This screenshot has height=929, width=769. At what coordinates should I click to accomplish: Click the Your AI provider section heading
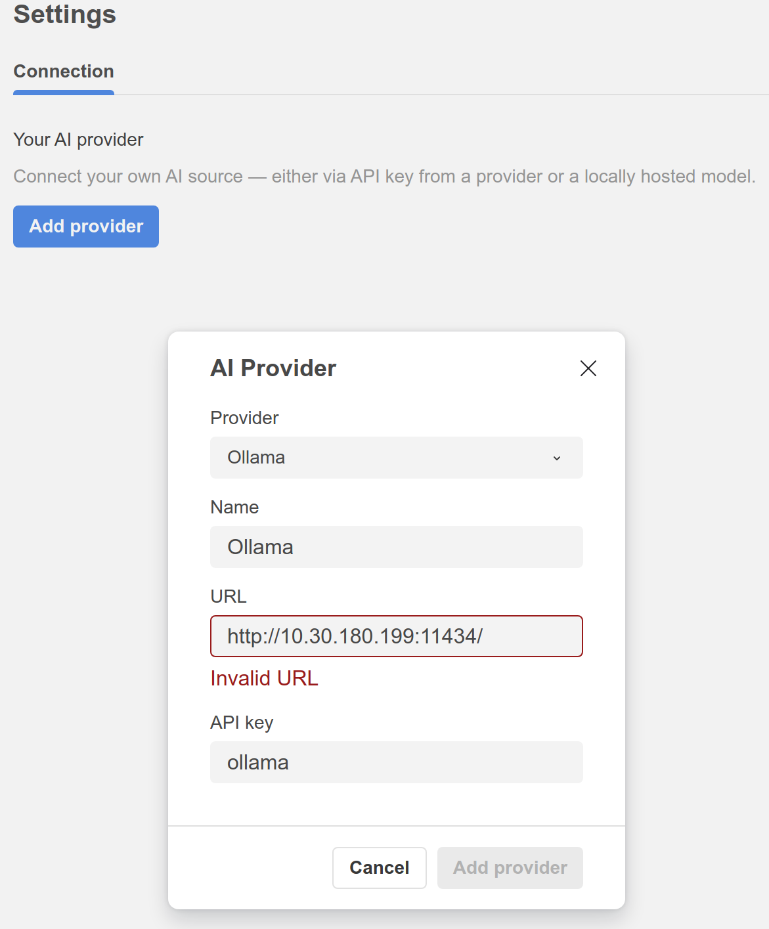(78, 140)
